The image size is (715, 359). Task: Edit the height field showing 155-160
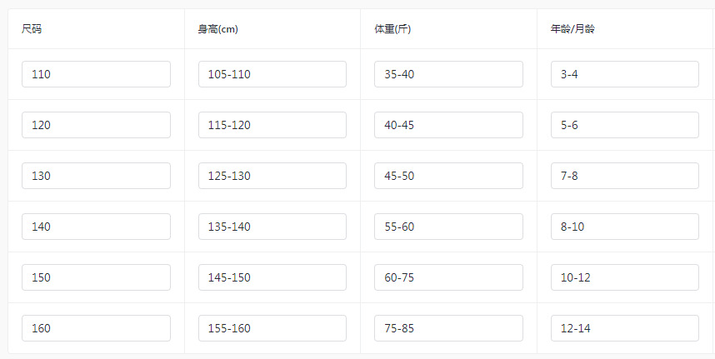point(272,328)
